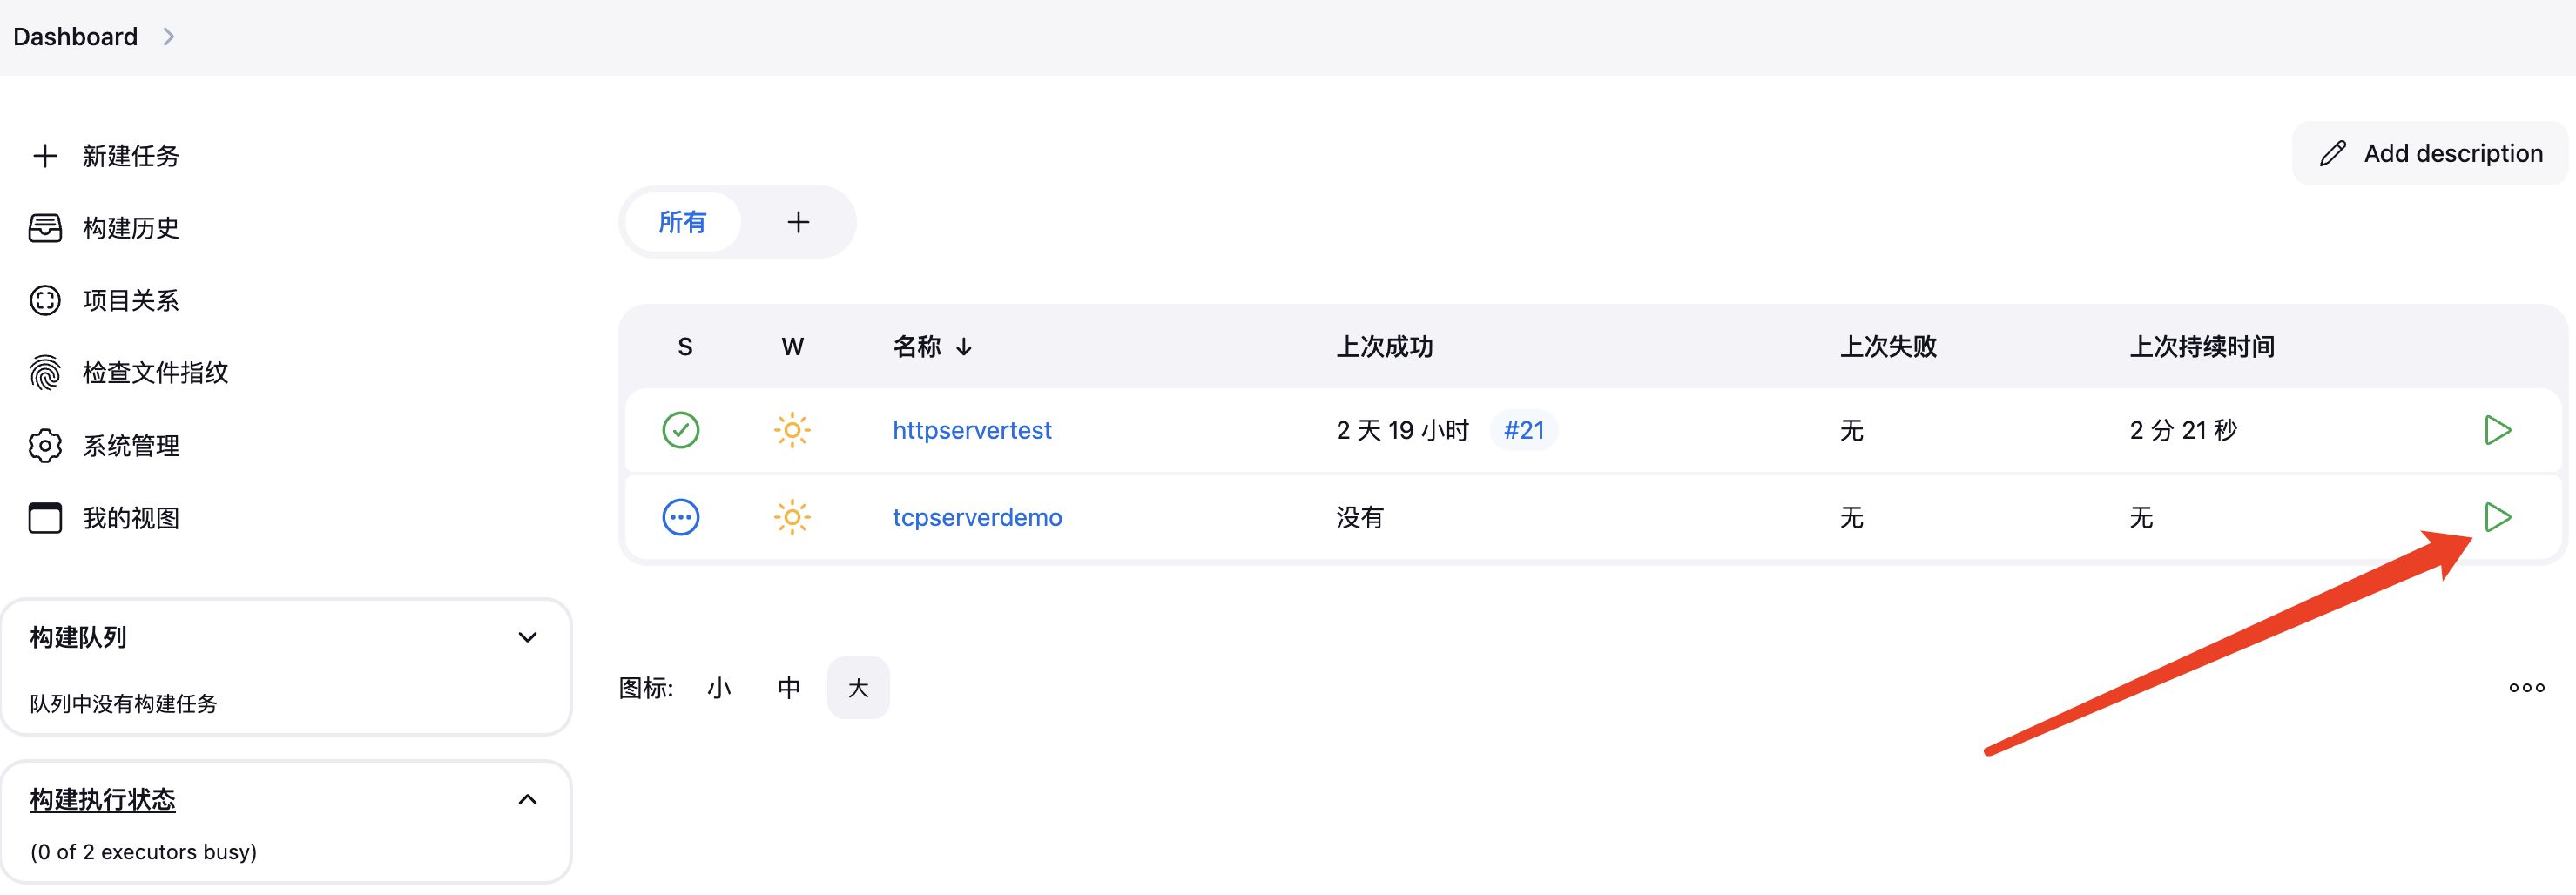Set icon size to 中

coord(789,688)
